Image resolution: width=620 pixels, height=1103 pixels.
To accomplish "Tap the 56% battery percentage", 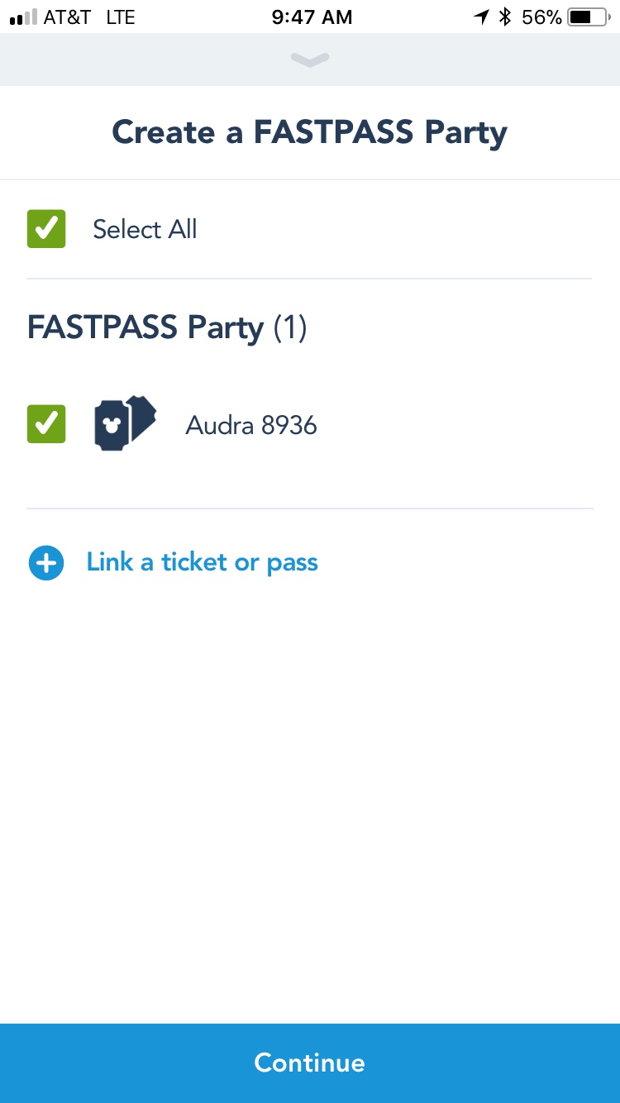I will click(541, 17).
